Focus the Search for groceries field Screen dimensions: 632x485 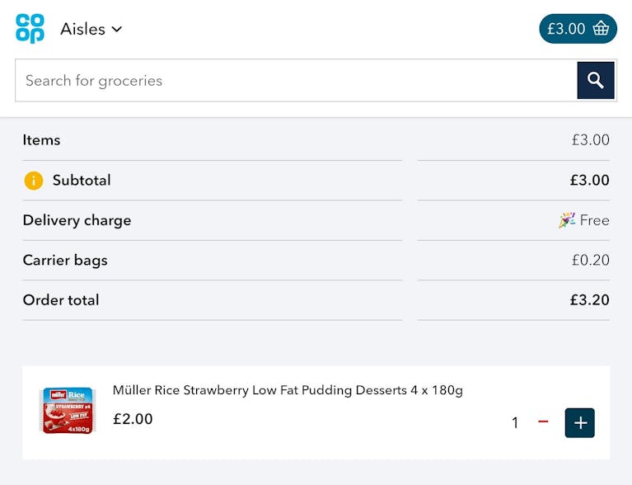coord(297,80)
